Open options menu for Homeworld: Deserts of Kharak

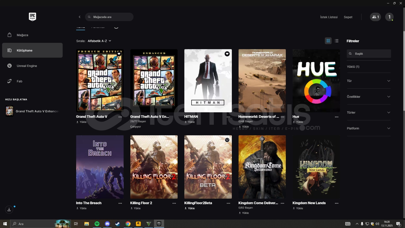(282, 117)
